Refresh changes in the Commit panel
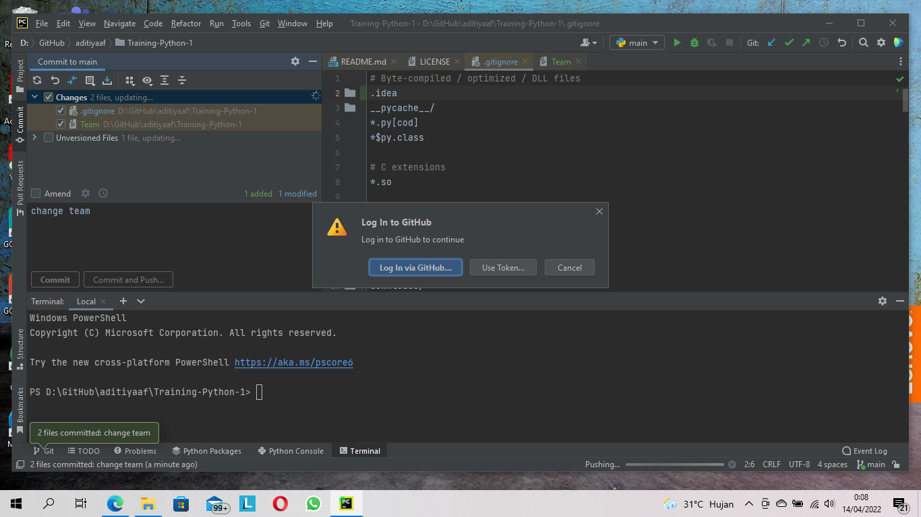Screen dimensions: 921x517 click(37, 80)
